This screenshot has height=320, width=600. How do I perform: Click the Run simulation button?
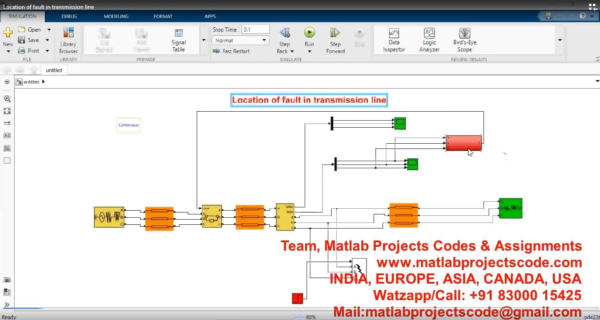309,33
